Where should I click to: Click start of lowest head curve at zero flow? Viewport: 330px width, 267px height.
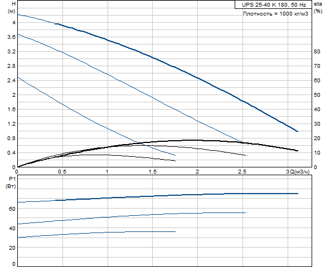tap(18, 77)
